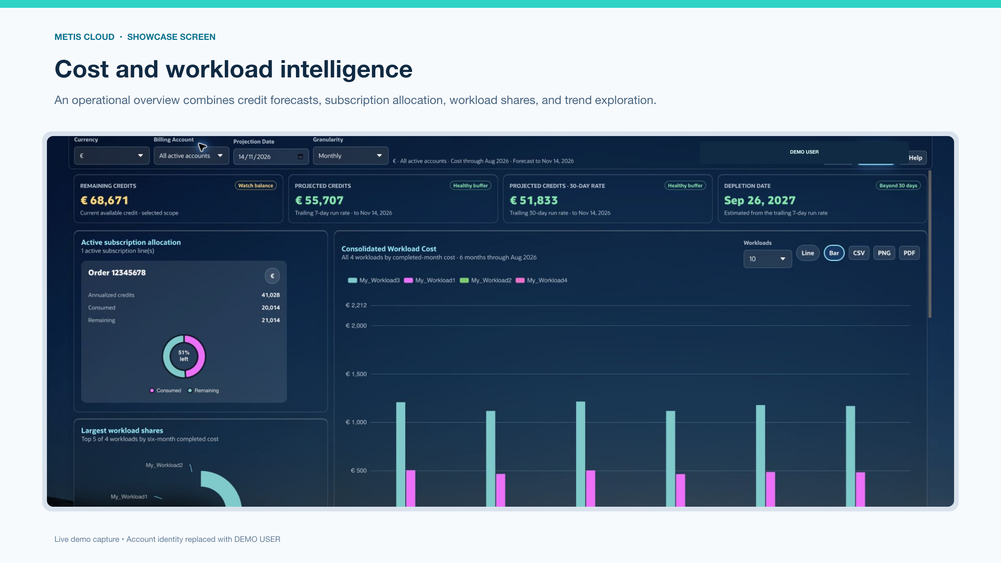
Task: Toggle the Consumed donut legend item
Action: pyautogui.click(x=165, y=391)
